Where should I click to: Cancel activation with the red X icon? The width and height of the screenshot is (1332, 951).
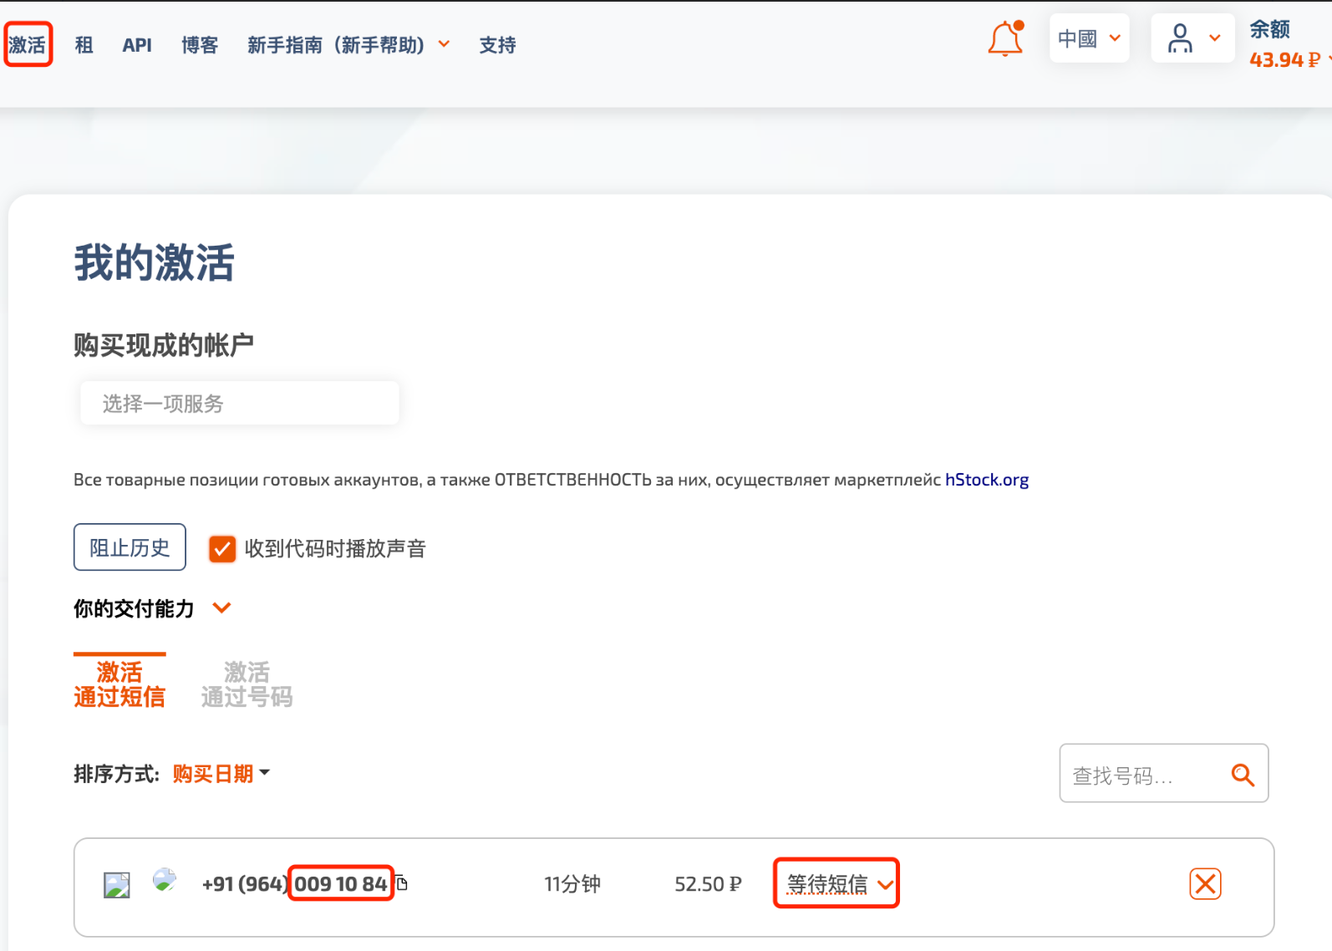[1205, 883]
